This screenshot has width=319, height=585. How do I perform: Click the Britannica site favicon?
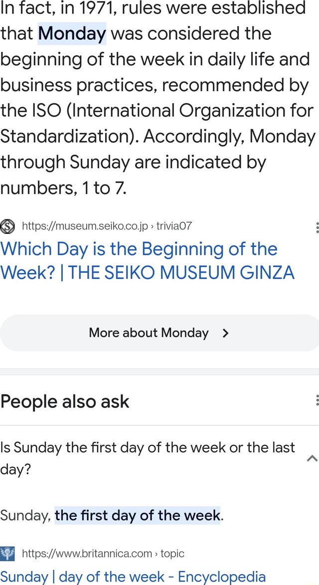8,553
